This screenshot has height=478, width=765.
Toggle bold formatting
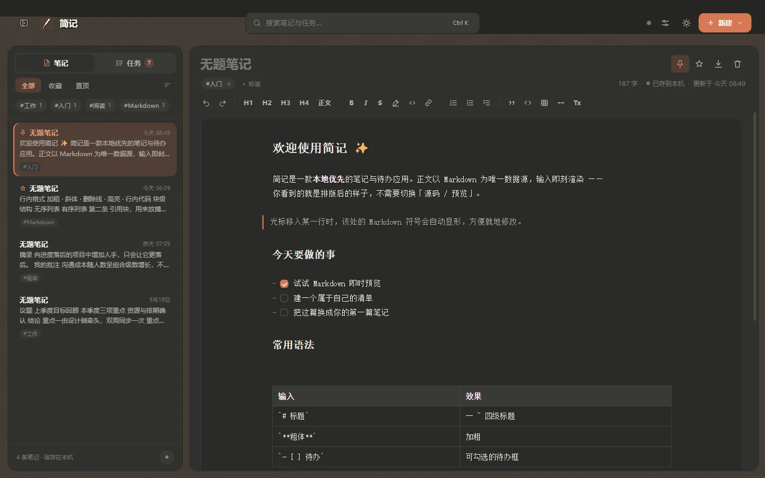click(x=351, y=103)
